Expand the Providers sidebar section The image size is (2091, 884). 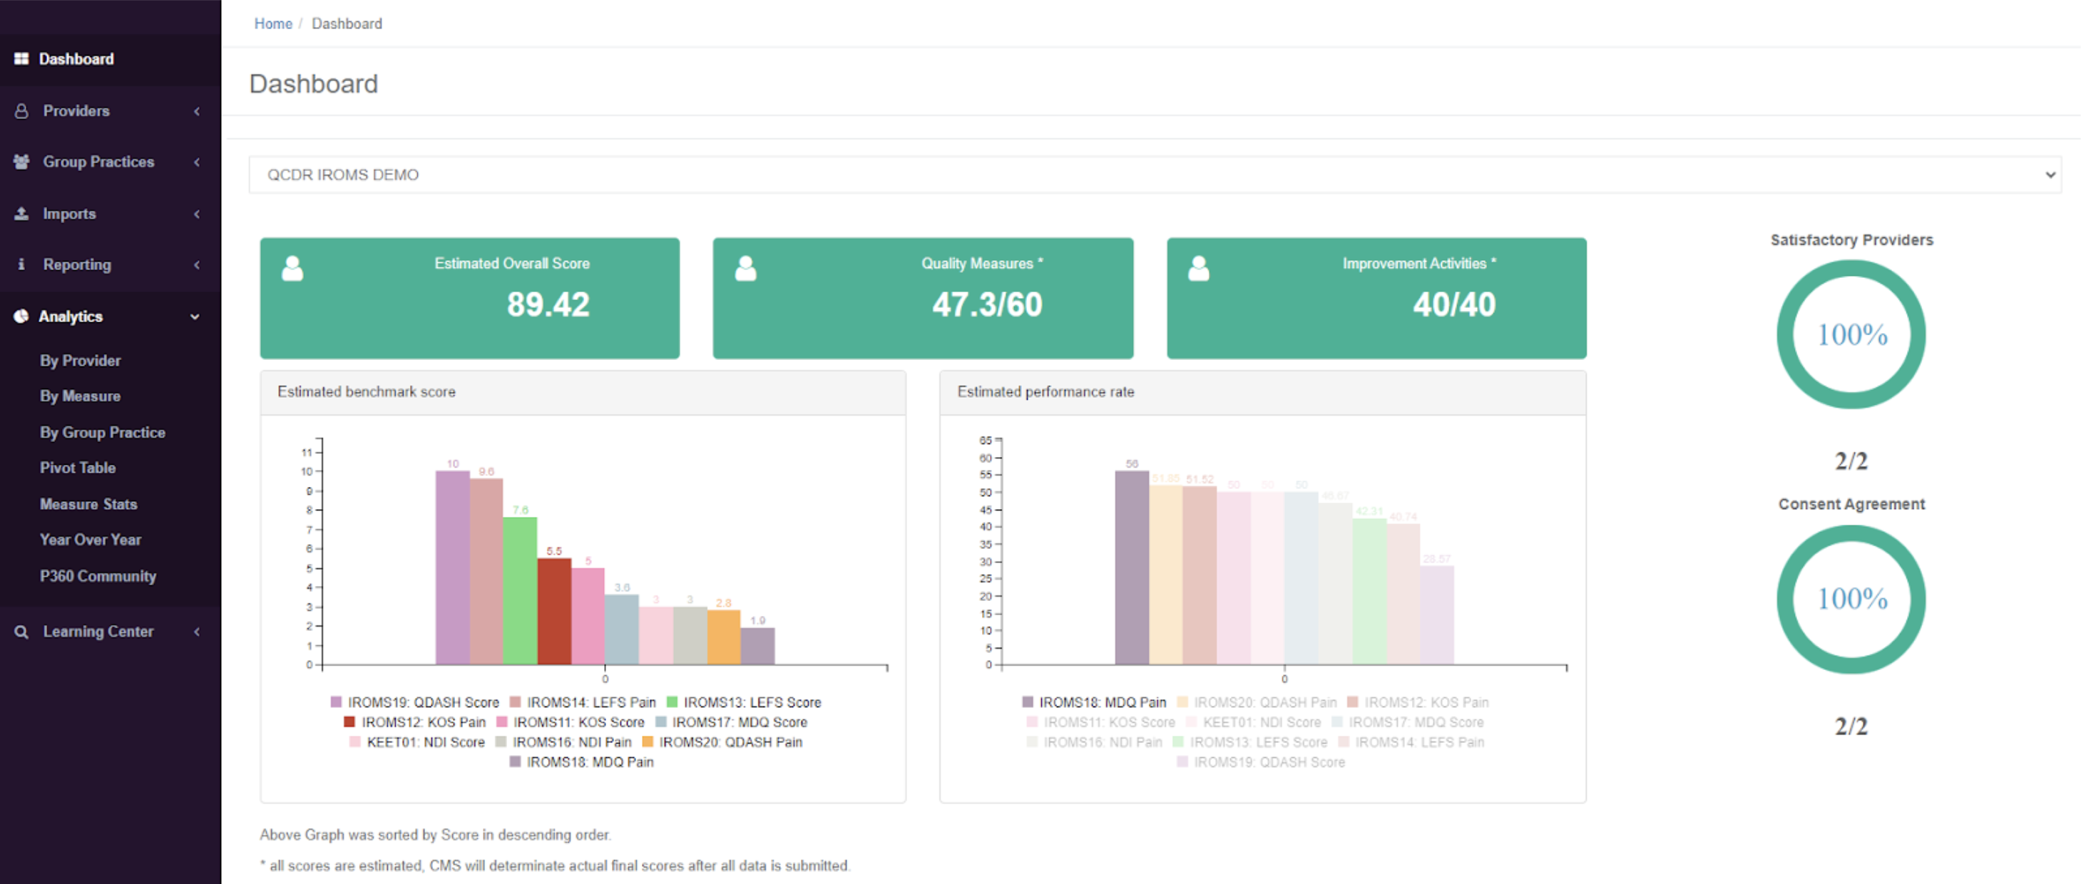tap(196, 110)
